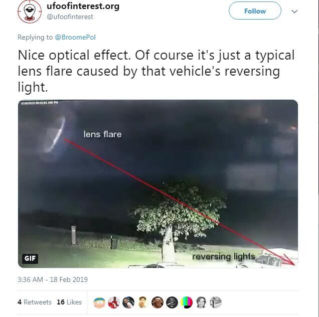
Task: Expand the tweet options chevron menu
Action: point(294,12)
